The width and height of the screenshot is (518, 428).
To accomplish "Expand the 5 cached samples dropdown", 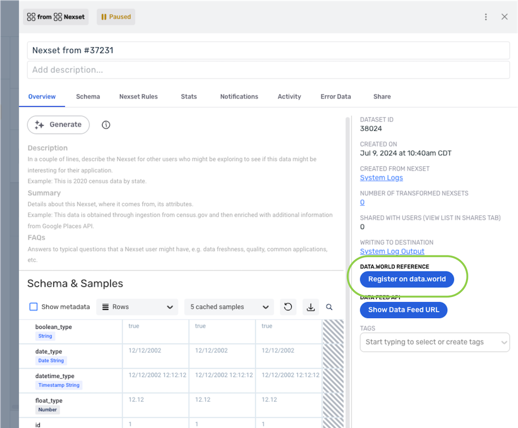I will (x=229, y=307).
